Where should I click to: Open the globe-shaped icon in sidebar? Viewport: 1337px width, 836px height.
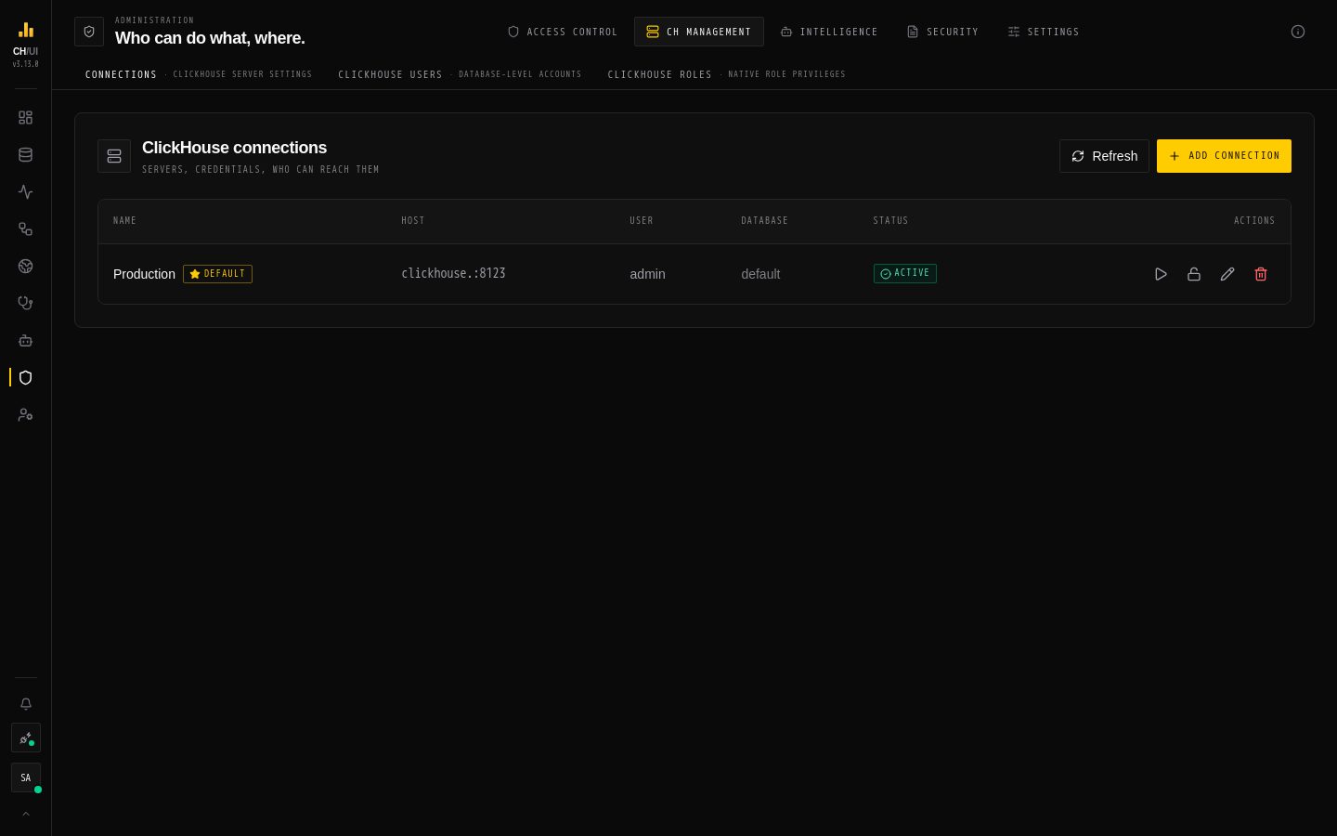coord(25,267)
